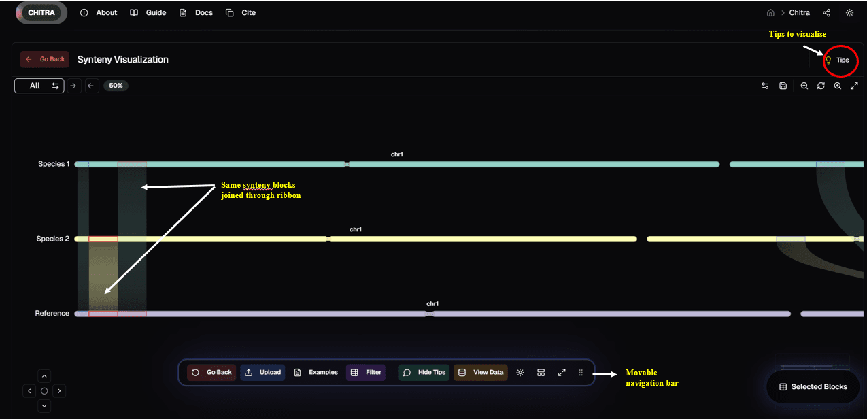Save the visualization using the floppy disk icon
This screenshot has width=867, height=419.
pyautogui.click(x=783, y=86)
